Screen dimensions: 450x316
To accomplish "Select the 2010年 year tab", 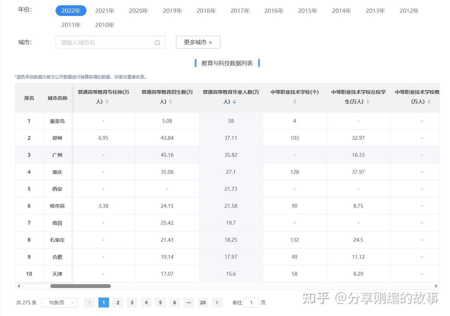I will click(105, 25).
